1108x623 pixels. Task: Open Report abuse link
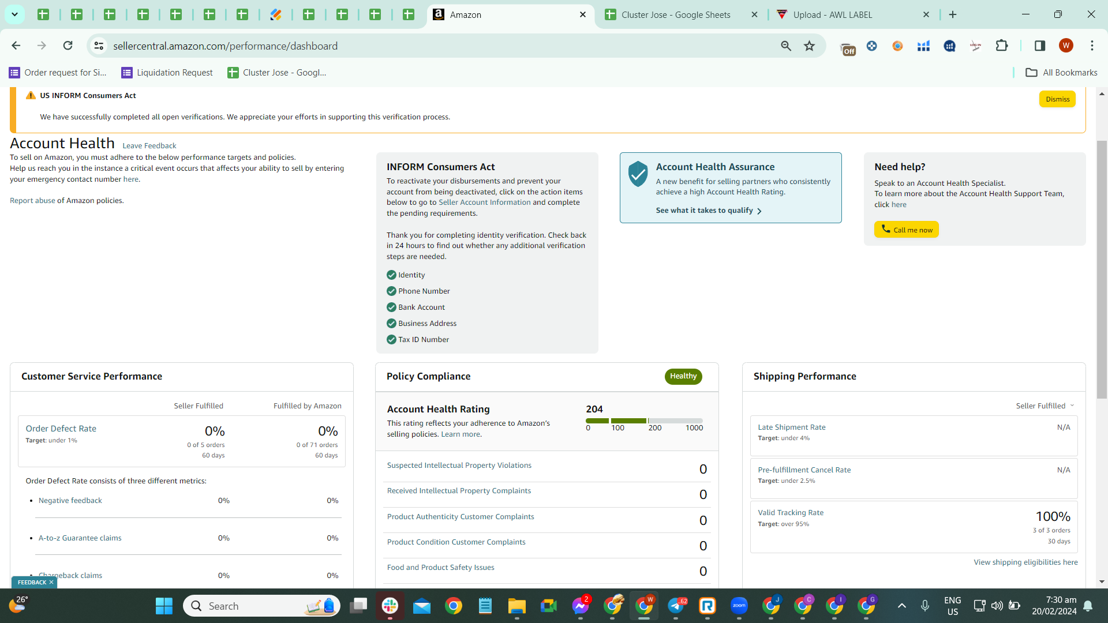[x=32, y=201]
